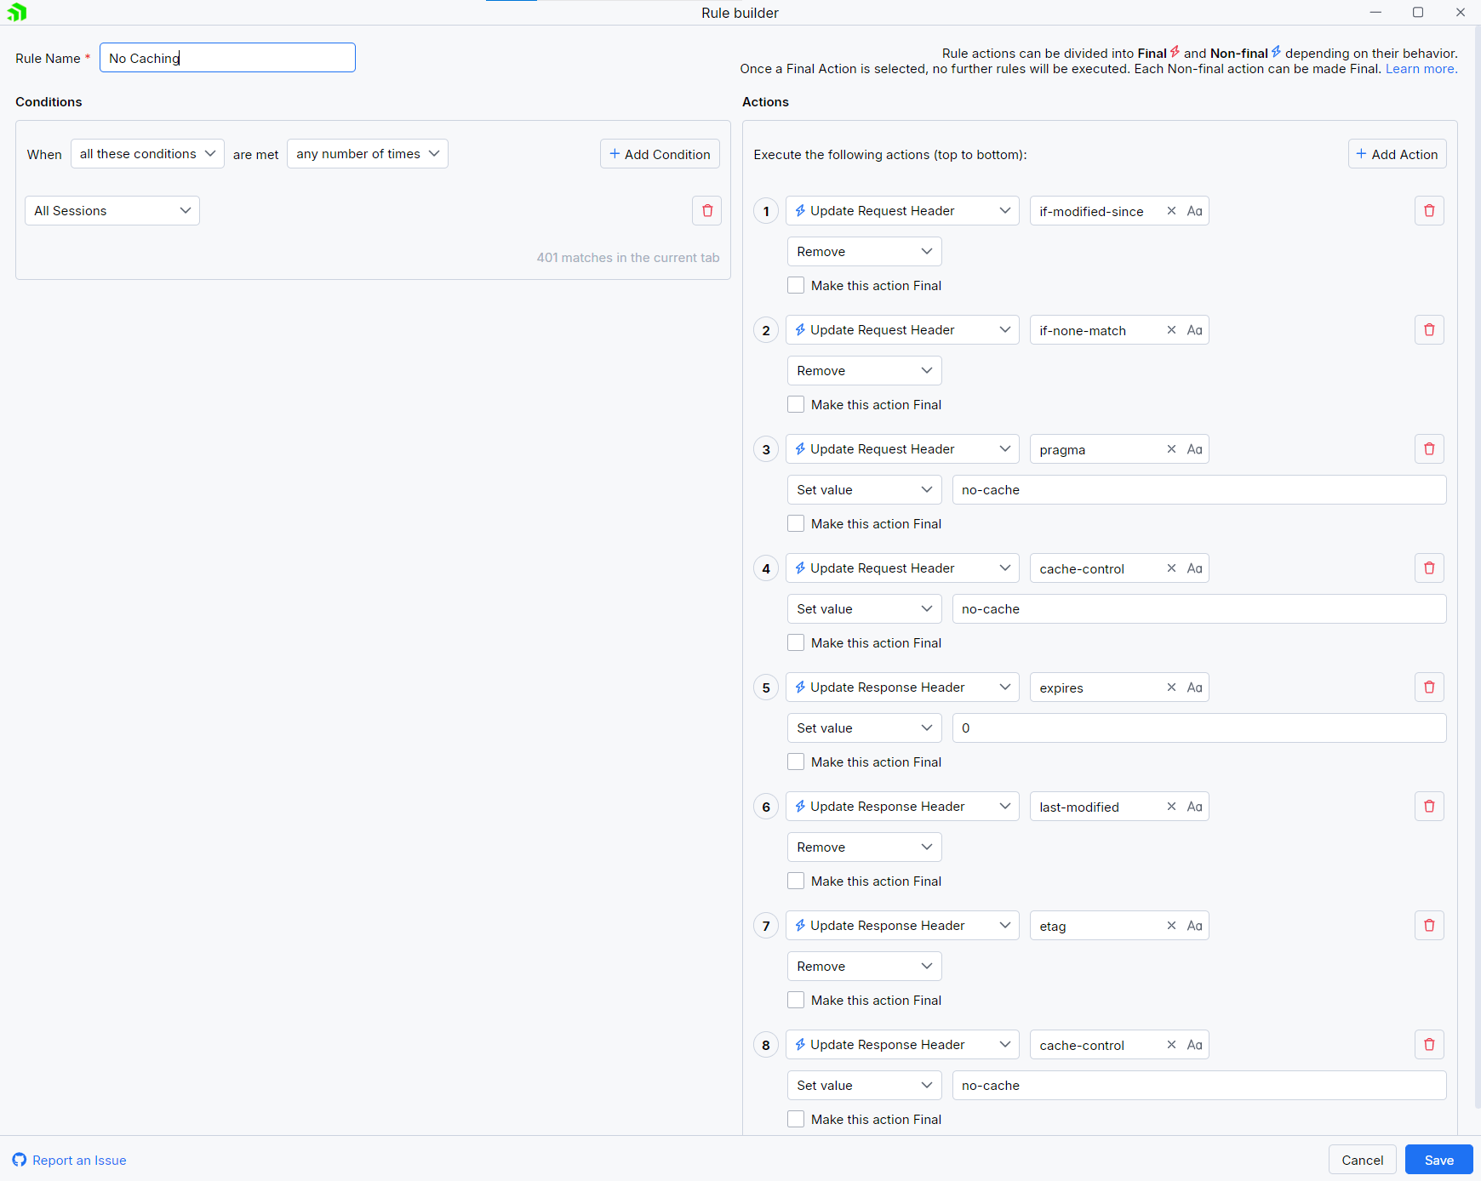The image size is (1481, 1181).
Task: Check Make this action Final for pragma action
Action: [795, 523]
